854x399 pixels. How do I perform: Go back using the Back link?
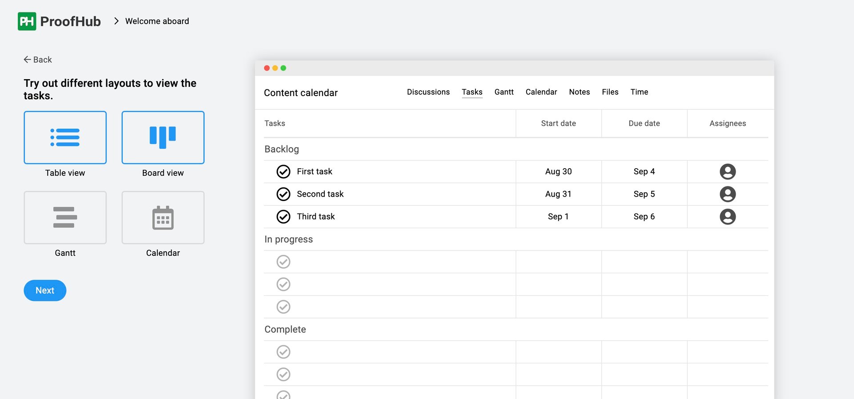click(x=38, y=60)
